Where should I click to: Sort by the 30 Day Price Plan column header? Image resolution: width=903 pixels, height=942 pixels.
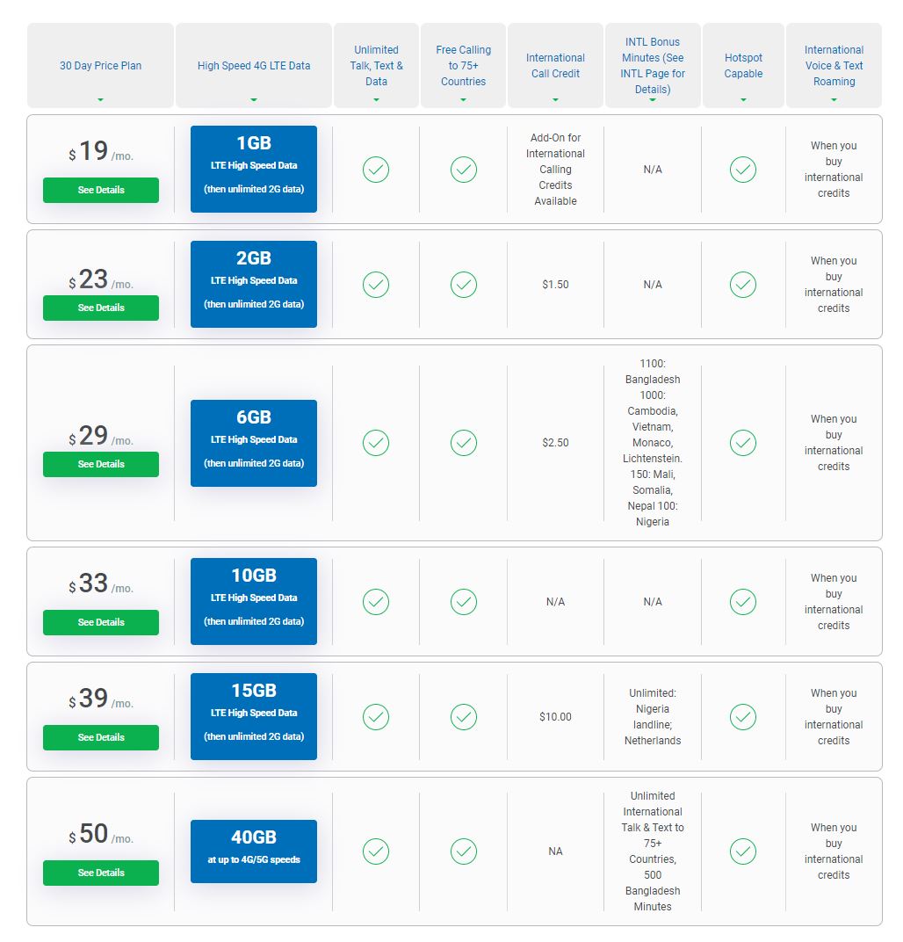(x=100, y=66)
